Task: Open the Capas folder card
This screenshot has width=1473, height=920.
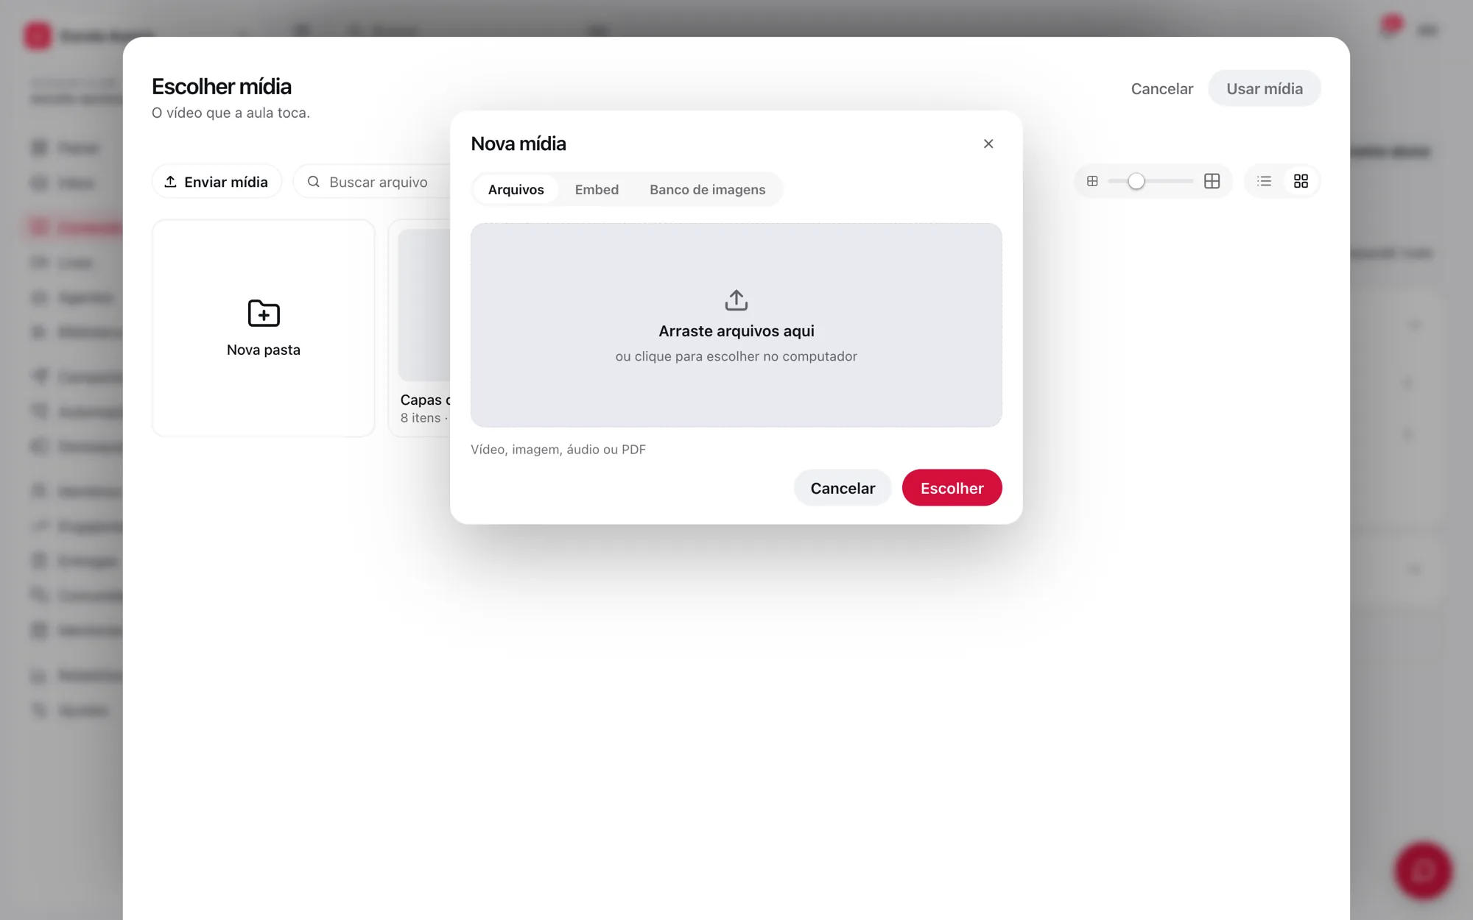Action: coord(420,328)
